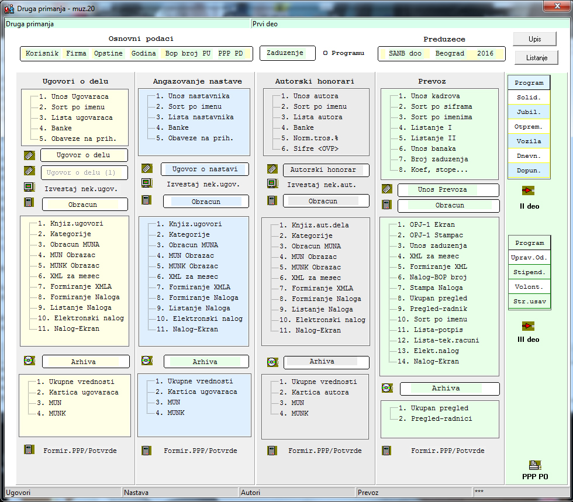
Task: Click the Unos Prevoza button
Action: click(x=448, y=189)
